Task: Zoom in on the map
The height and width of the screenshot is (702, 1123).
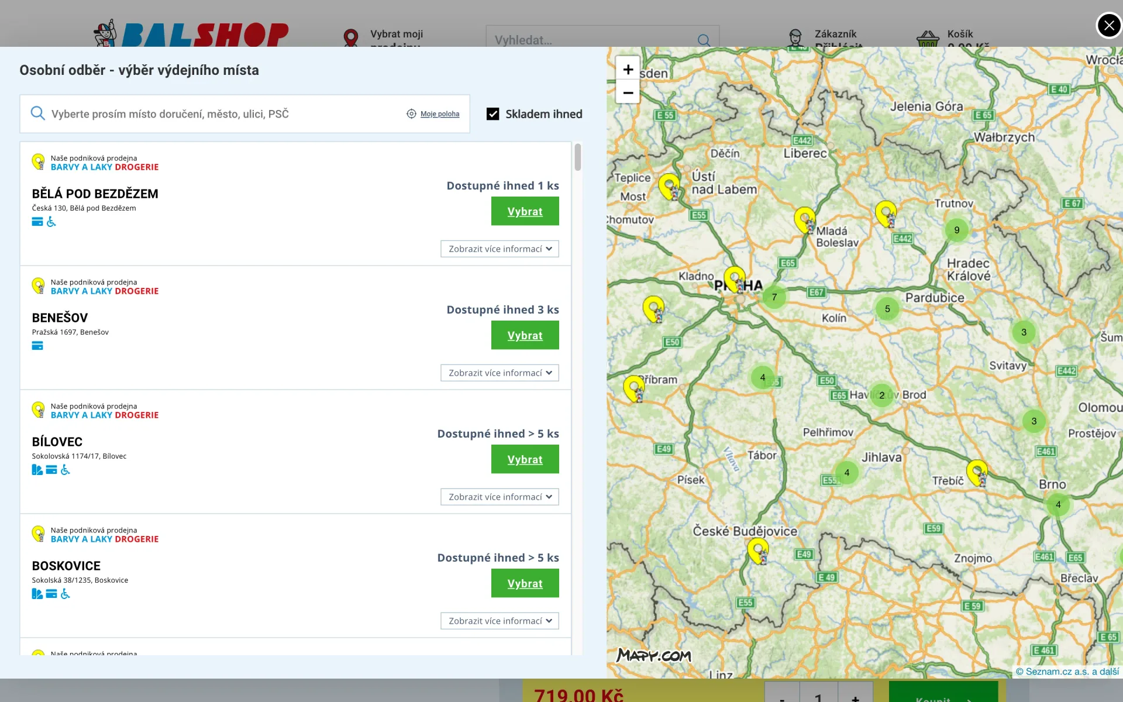Action: 628,69
